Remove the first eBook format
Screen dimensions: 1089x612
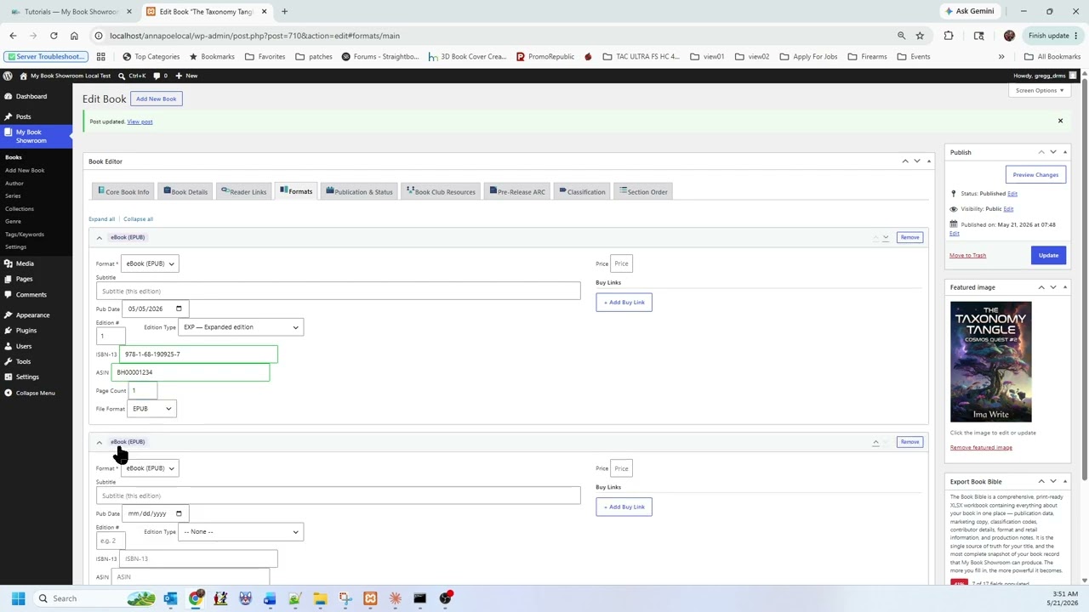click(909, 238)
